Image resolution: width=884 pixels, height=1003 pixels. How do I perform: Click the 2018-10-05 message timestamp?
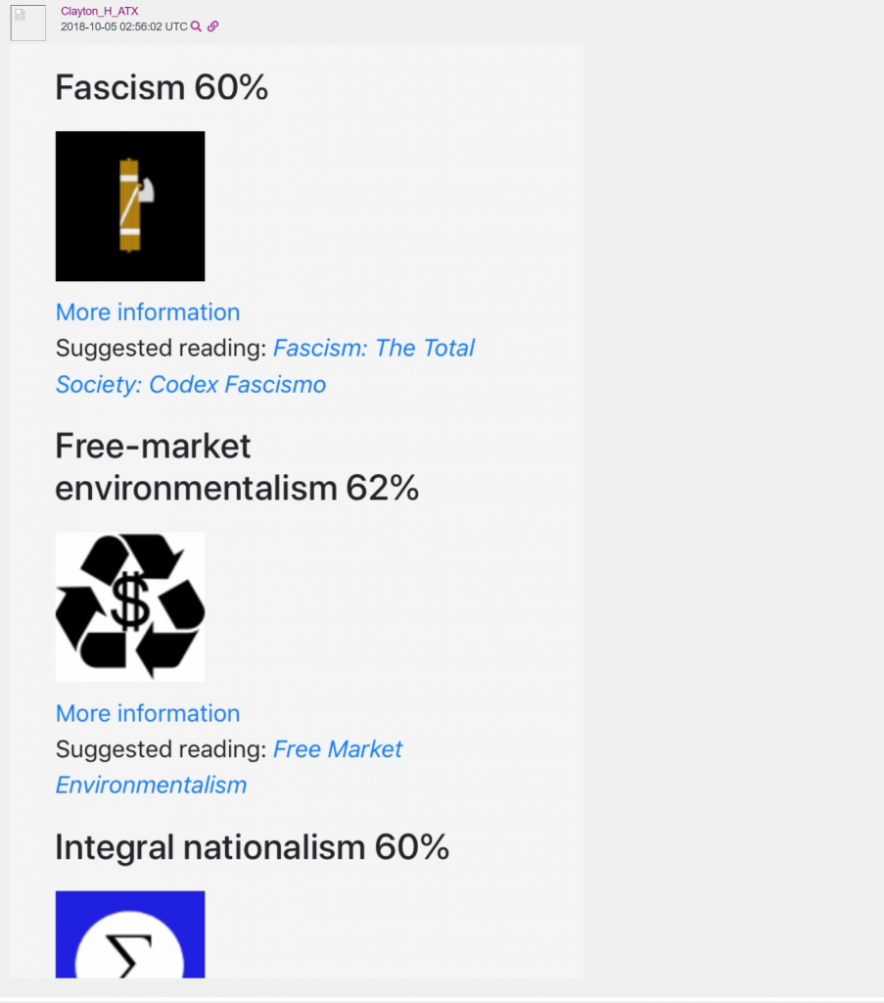coord(124,26)
